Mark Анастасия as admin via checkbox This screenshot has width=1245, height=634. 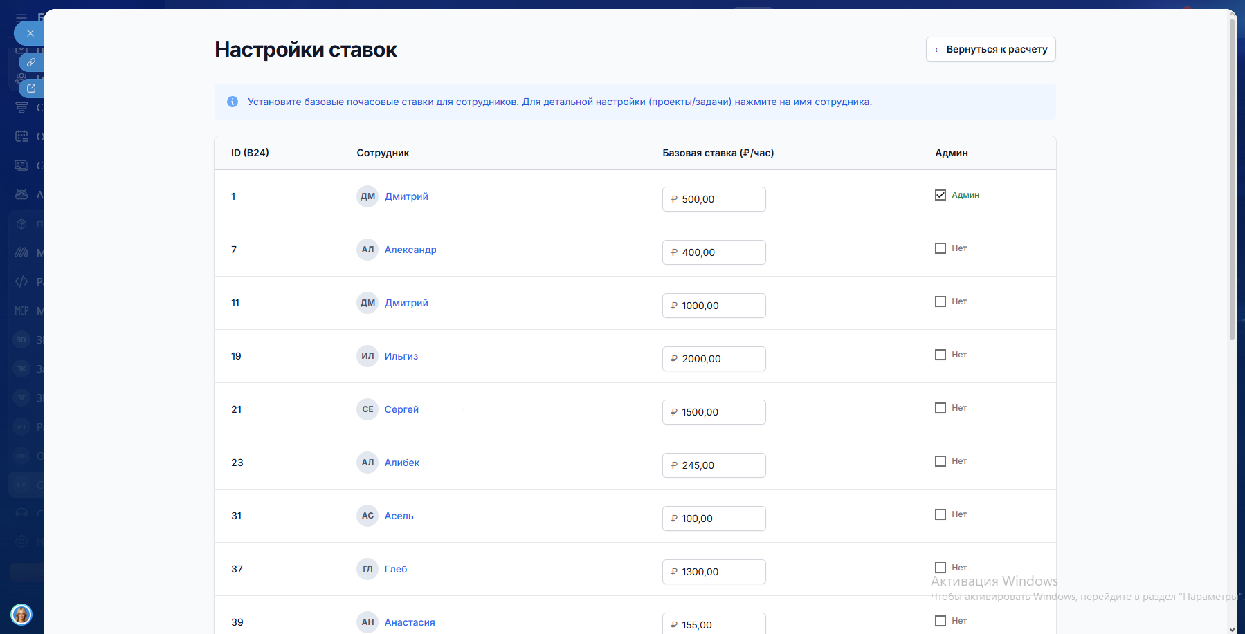(940, 621)
